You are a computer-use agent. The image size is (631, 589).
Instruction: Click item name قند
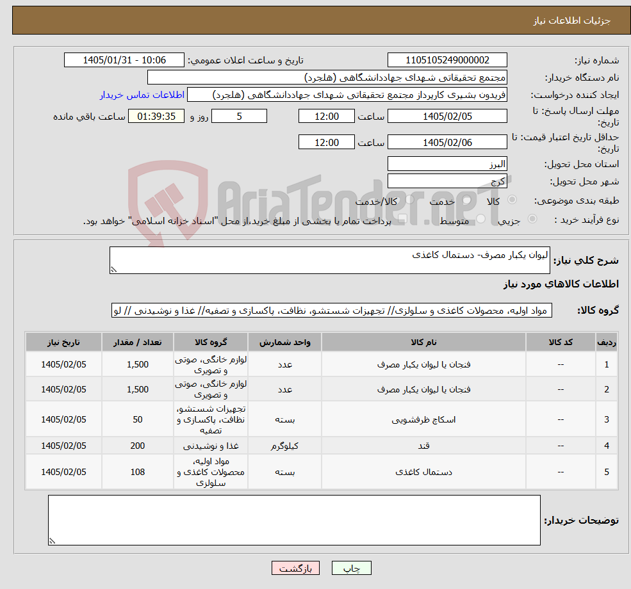(x=423, y=446)
